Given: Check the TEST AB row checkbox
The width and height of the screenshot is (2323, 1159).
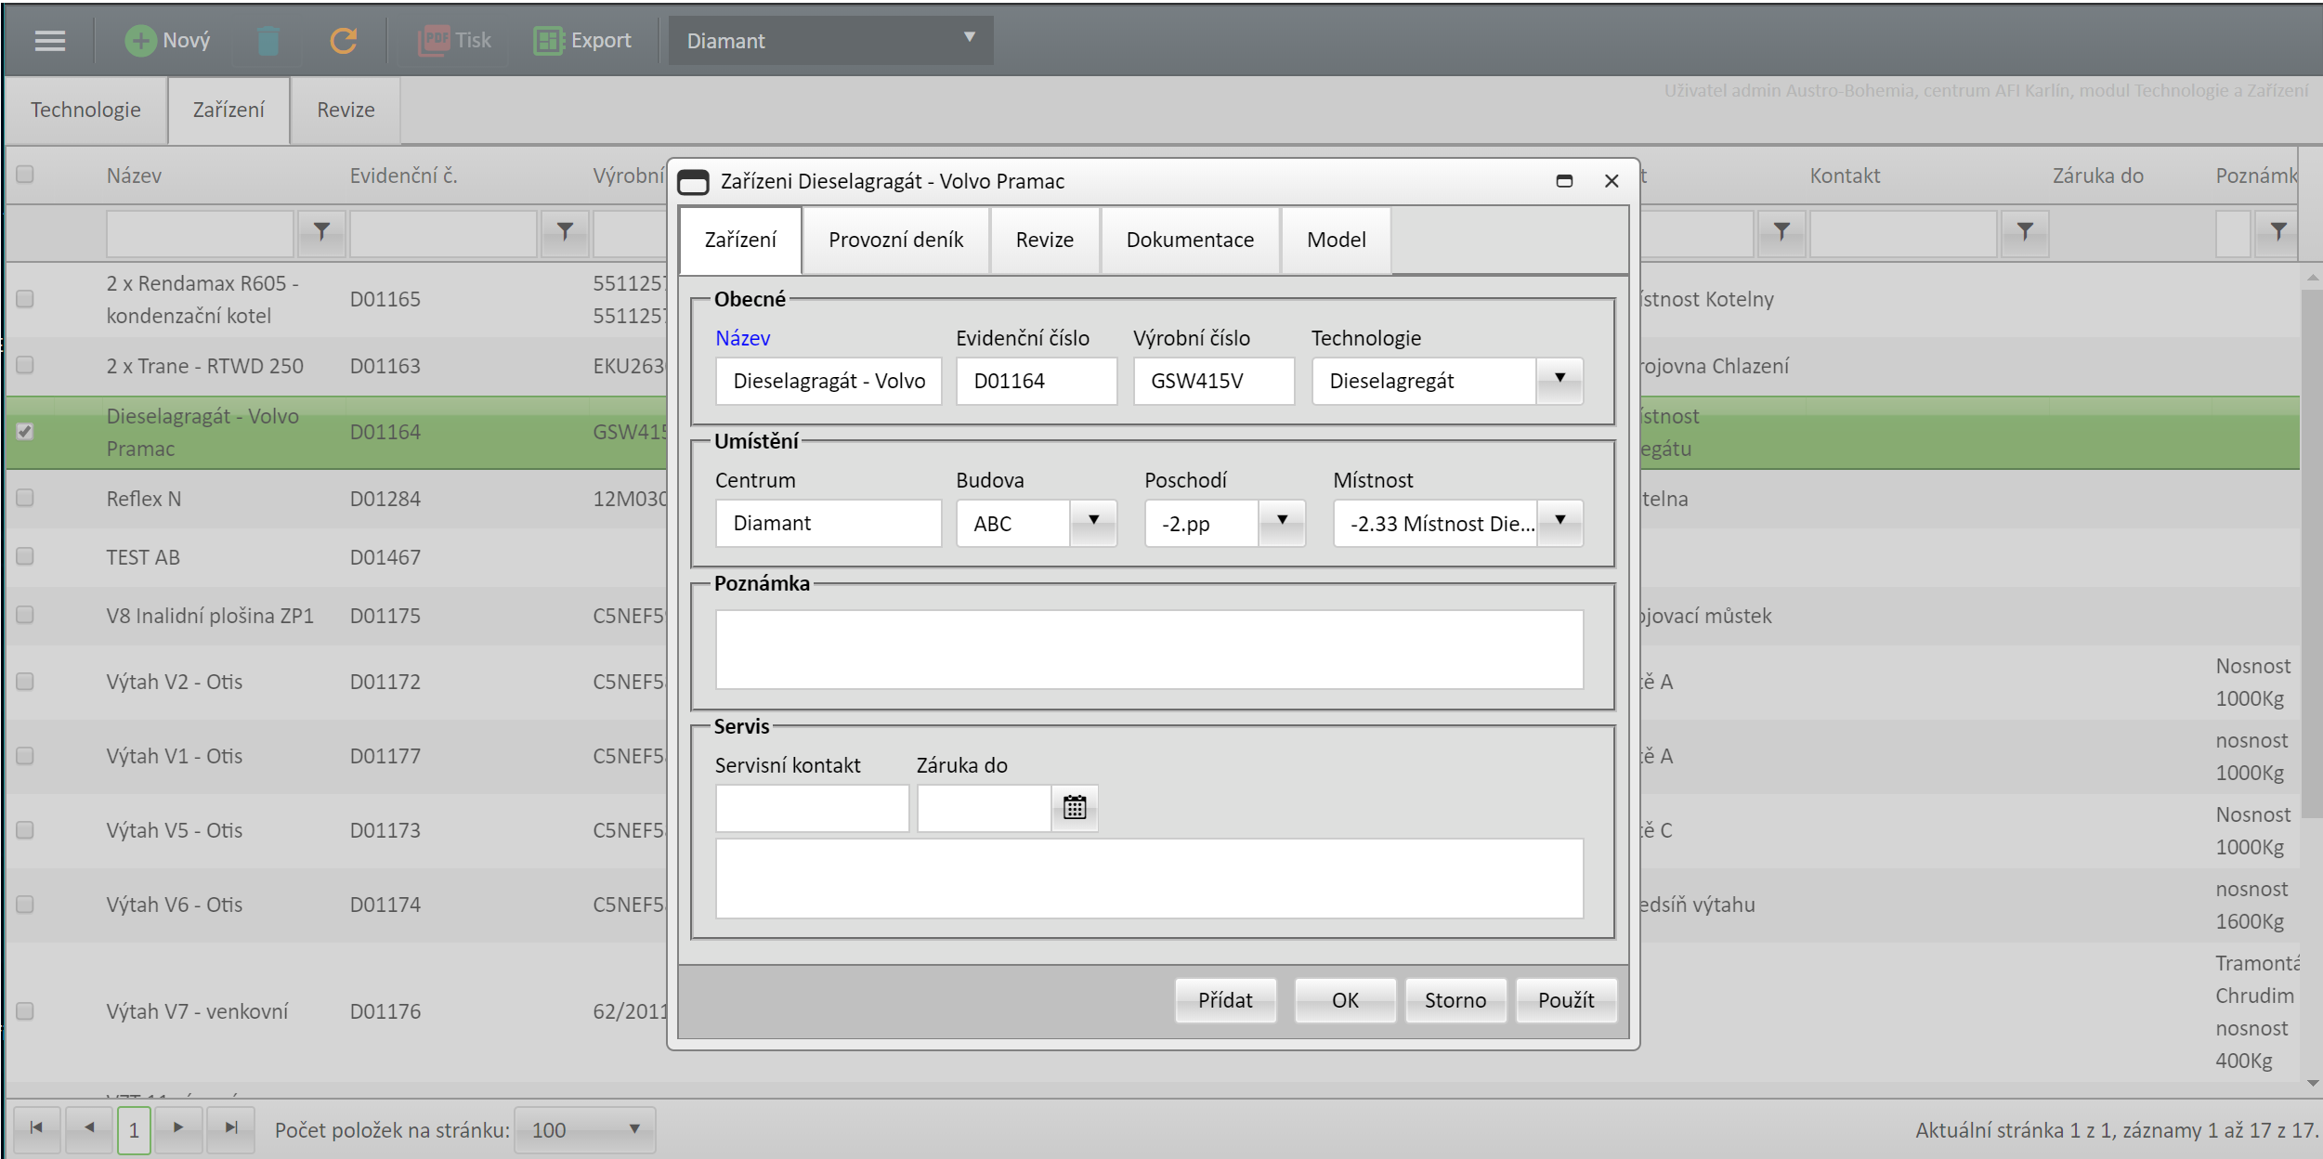Looking at the screenshot, I should pos(25,556).
